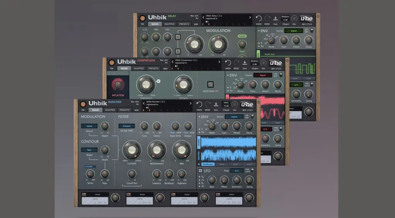Switch to the Mapper tab in Runciter

[x=110, y=110]
